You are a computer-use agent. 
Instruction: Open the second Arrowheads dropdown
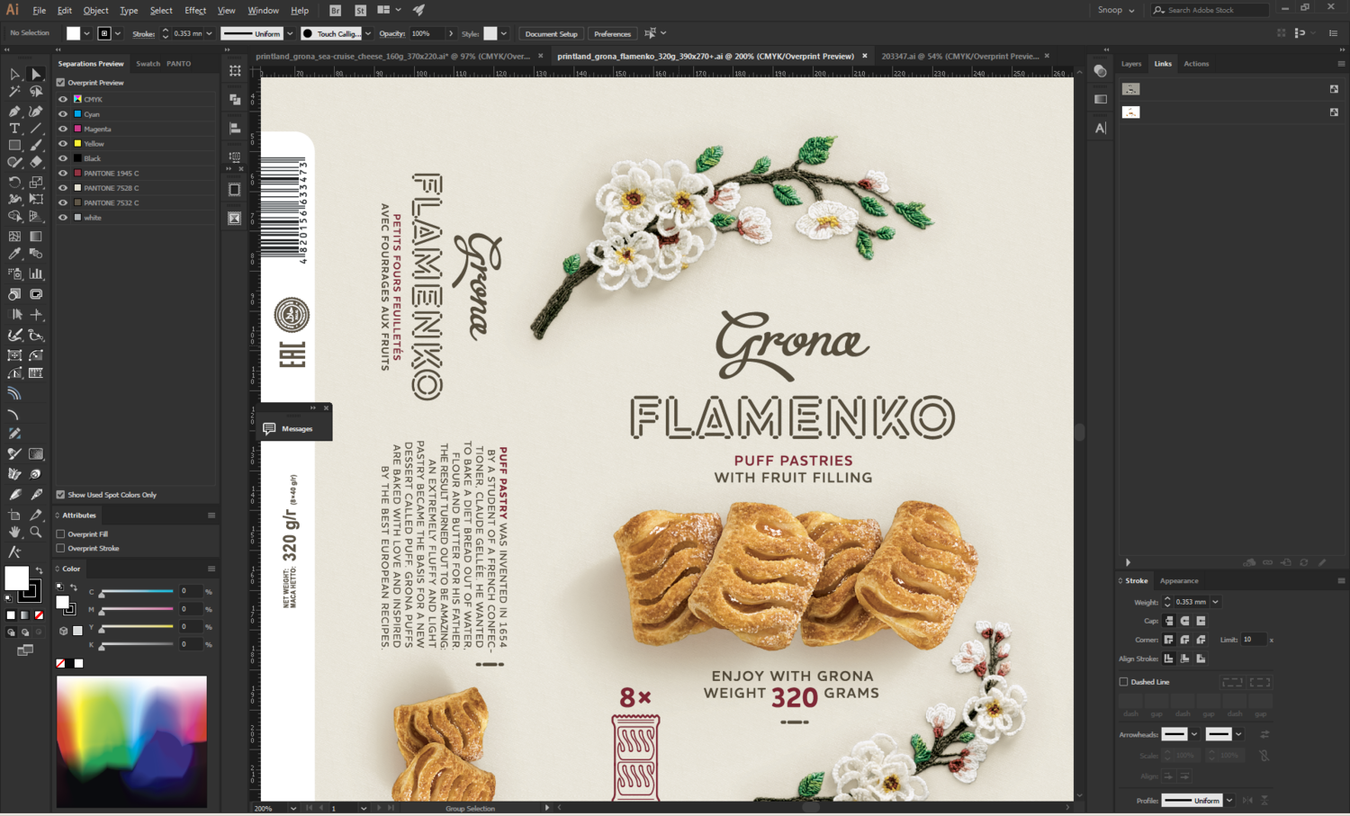point(1238,734)
